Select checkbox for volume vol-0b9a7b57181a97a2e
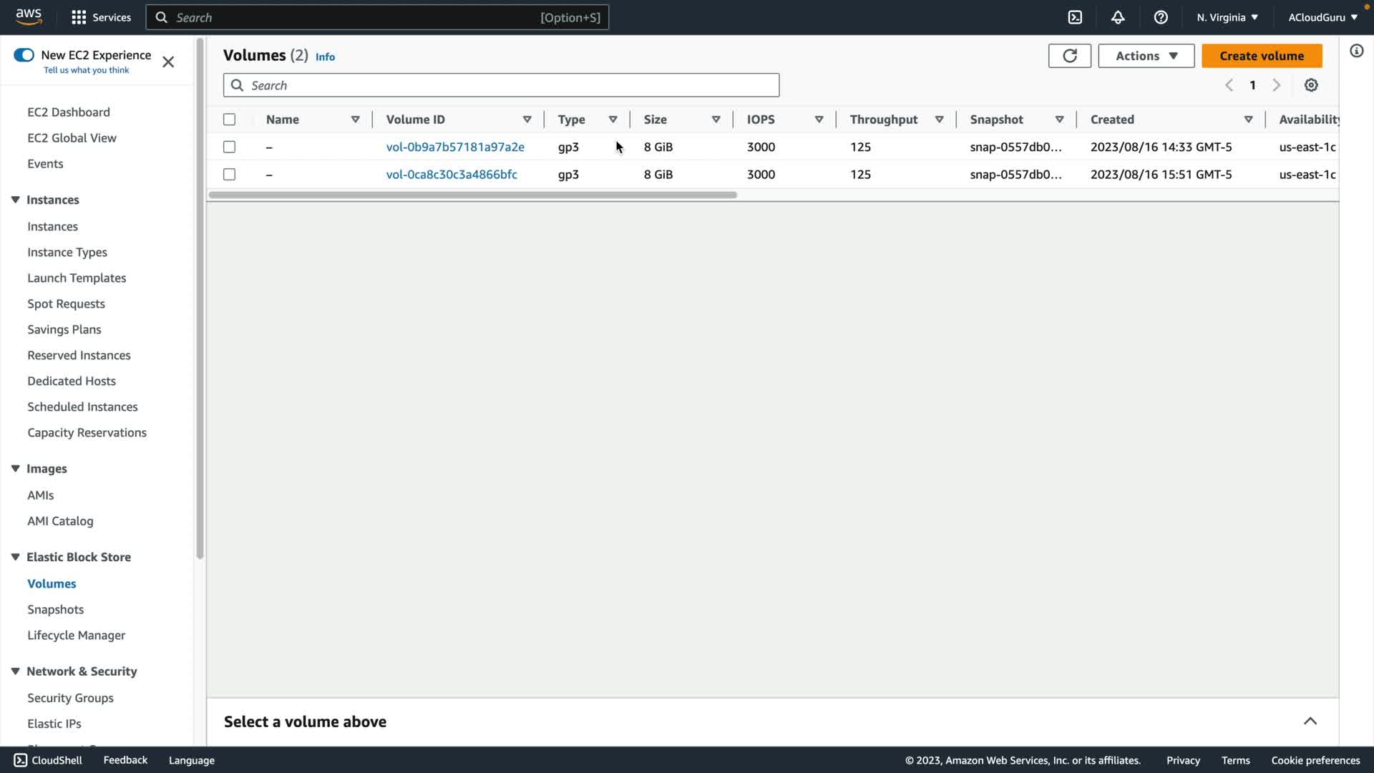The height and width of the screenshot is (773, 1374). pyautogui.click(x=229, y=147)
